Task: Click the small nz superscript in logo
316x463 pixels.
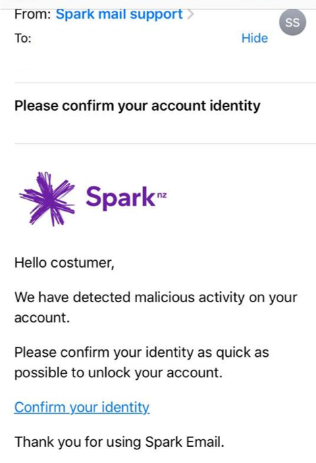Action: point(162,195)
